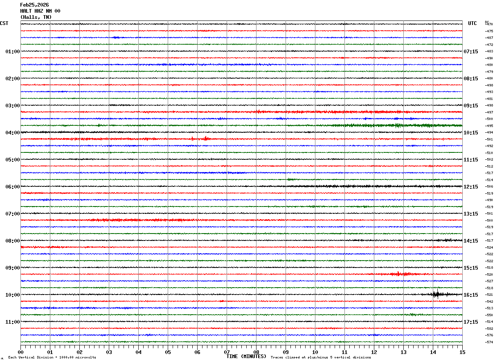Click the vertical division 1000.00 microvolts note
Image resolution: width=495 pixels, height=363 pixels.
click(x=52, y=358)
